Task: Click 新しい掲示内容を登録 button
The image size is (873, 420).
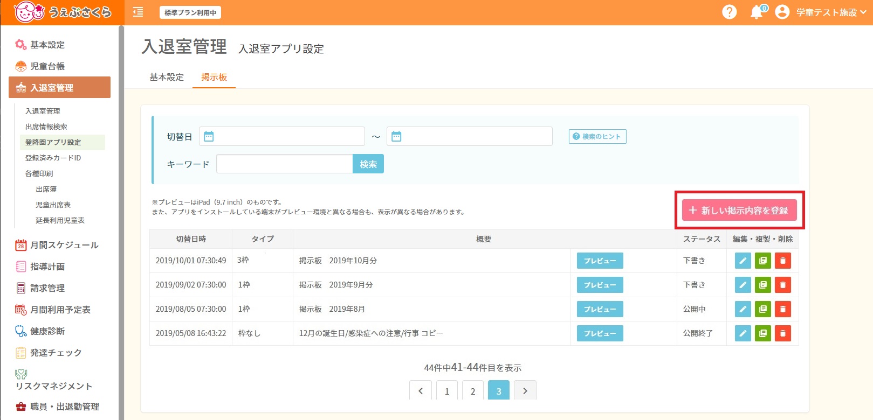Action: tap(739, 210)
